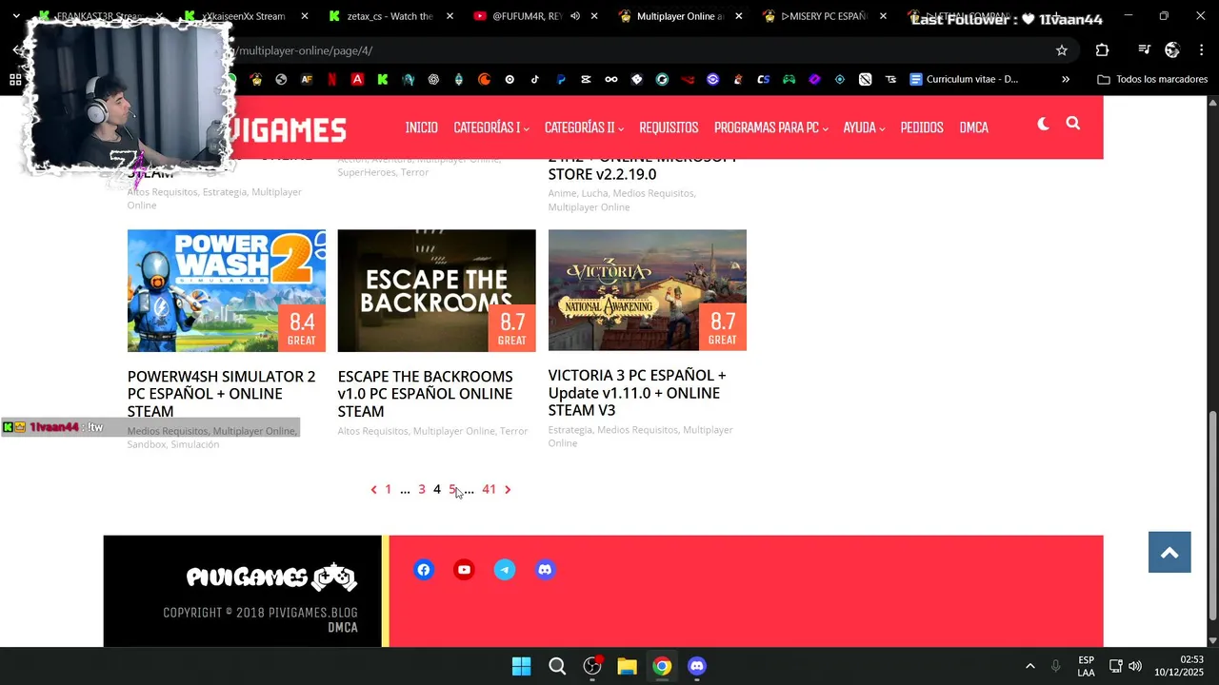
Task: Open the CS bookmark icon
Action: click(763, 80)
